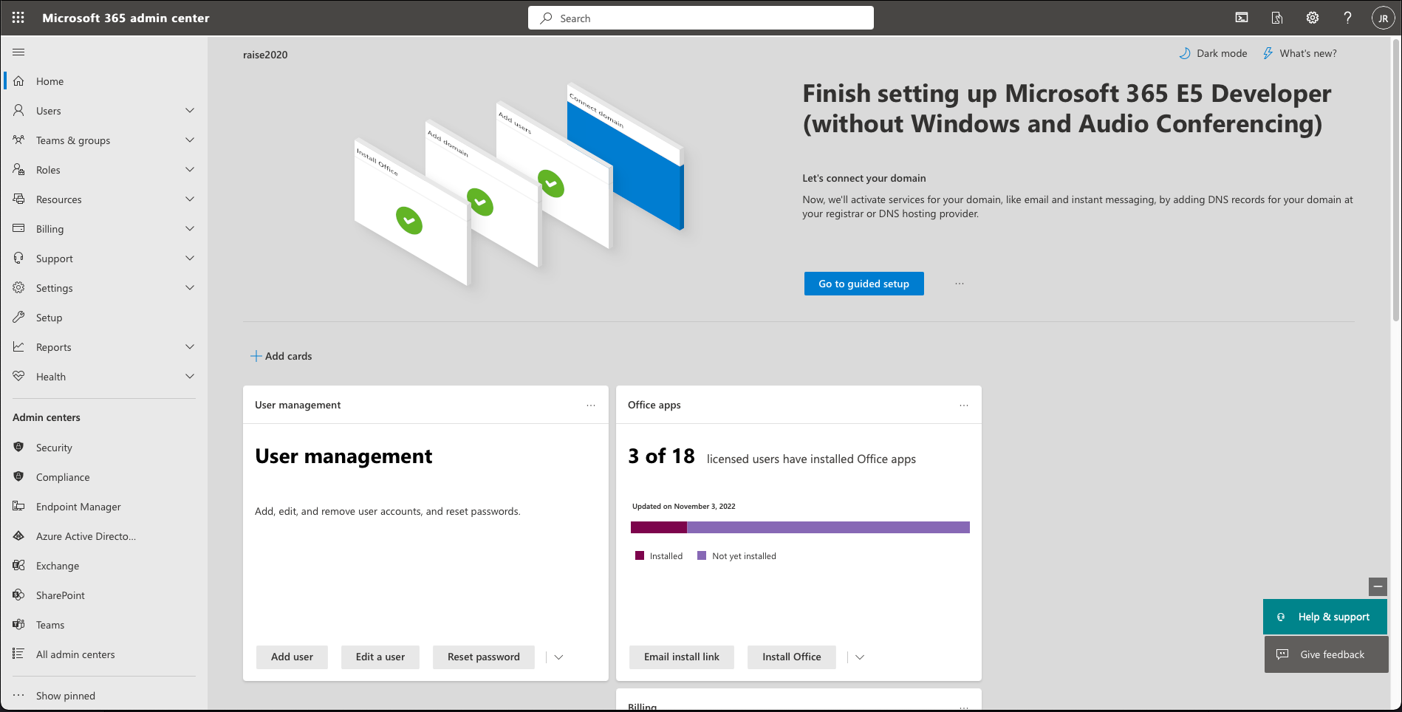Open more user management actions dropdown
The width and height of the screenshot is (1402, 712).
click(x=559, y=657)
